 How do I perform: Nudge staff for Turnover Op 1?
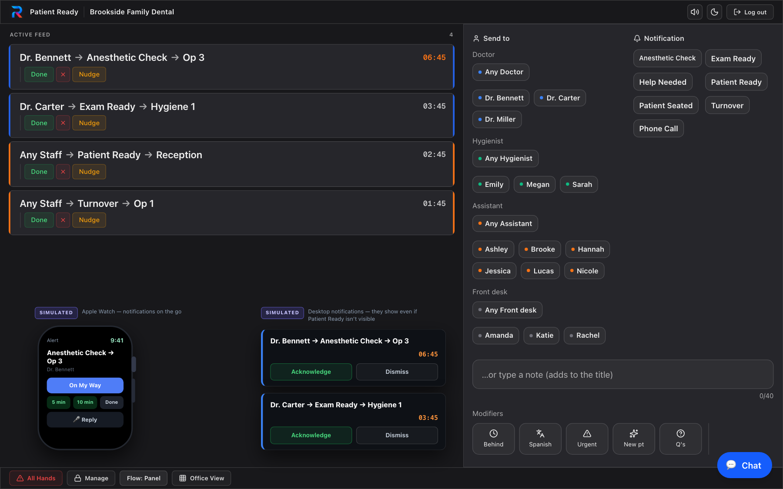[89, 220]
